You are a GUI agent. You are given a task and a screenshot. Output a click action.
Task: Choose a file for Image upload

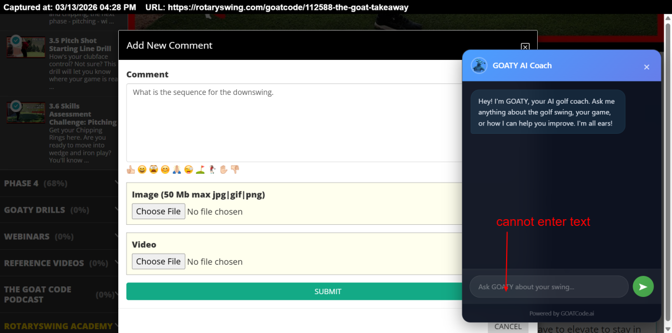158,211
